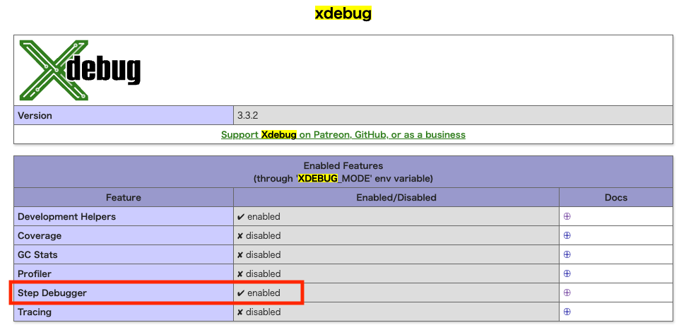
Task: Select the Version label cell
Action: click(x=124, y=116)
